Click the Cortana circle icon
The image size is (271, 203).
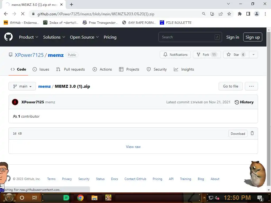[x=22, y=198]
